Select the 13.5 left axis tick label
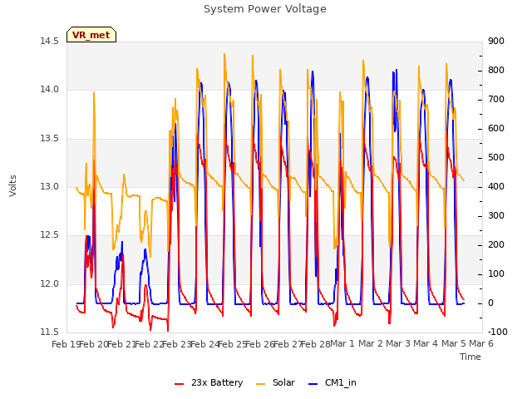Viewport: 532px width, 399px height. click(x=50, y=139)
